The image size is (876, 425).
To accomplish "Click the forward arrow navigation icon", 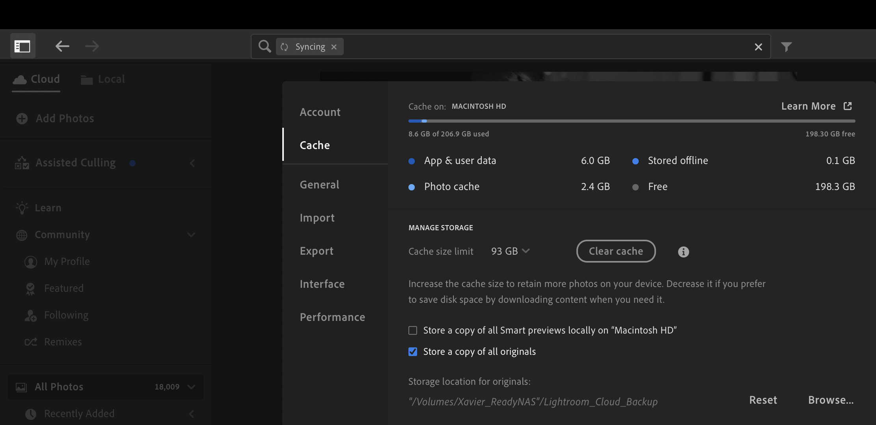I will point(92,47).
